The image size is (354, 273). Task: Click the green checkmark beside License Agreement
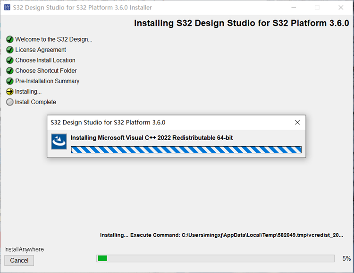(10, 50)
